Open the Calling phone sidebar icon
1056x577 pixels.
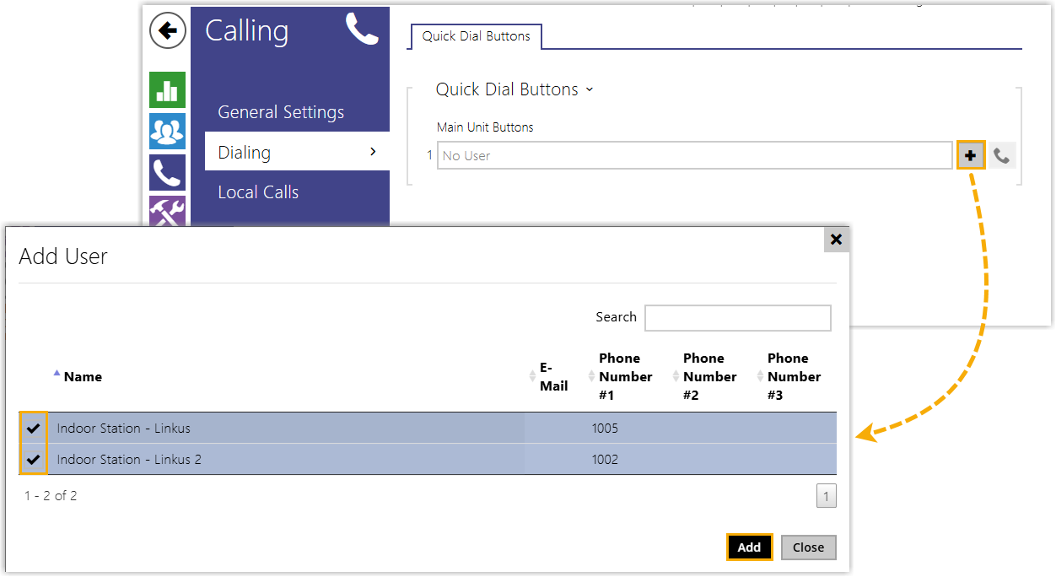point(167,173)
